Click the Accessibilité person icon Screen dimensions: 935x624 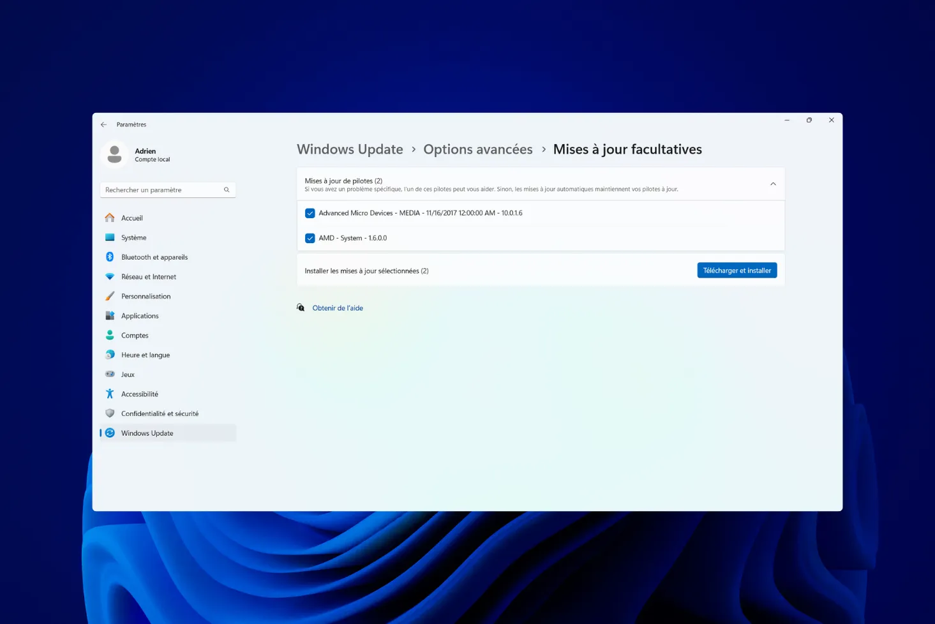tap(110, 394)
